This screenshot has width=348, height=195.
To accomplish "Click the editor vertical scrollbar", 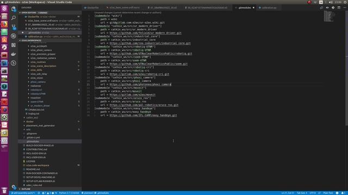I will point(347,69).
